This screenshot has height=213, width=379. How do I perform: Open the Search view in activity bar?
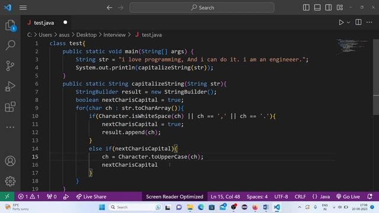click(10, 45)
